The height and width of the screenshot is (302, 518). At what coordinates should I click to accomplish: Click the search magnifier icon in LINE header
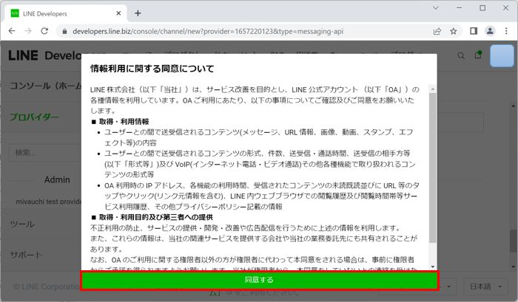coord(461,55)
